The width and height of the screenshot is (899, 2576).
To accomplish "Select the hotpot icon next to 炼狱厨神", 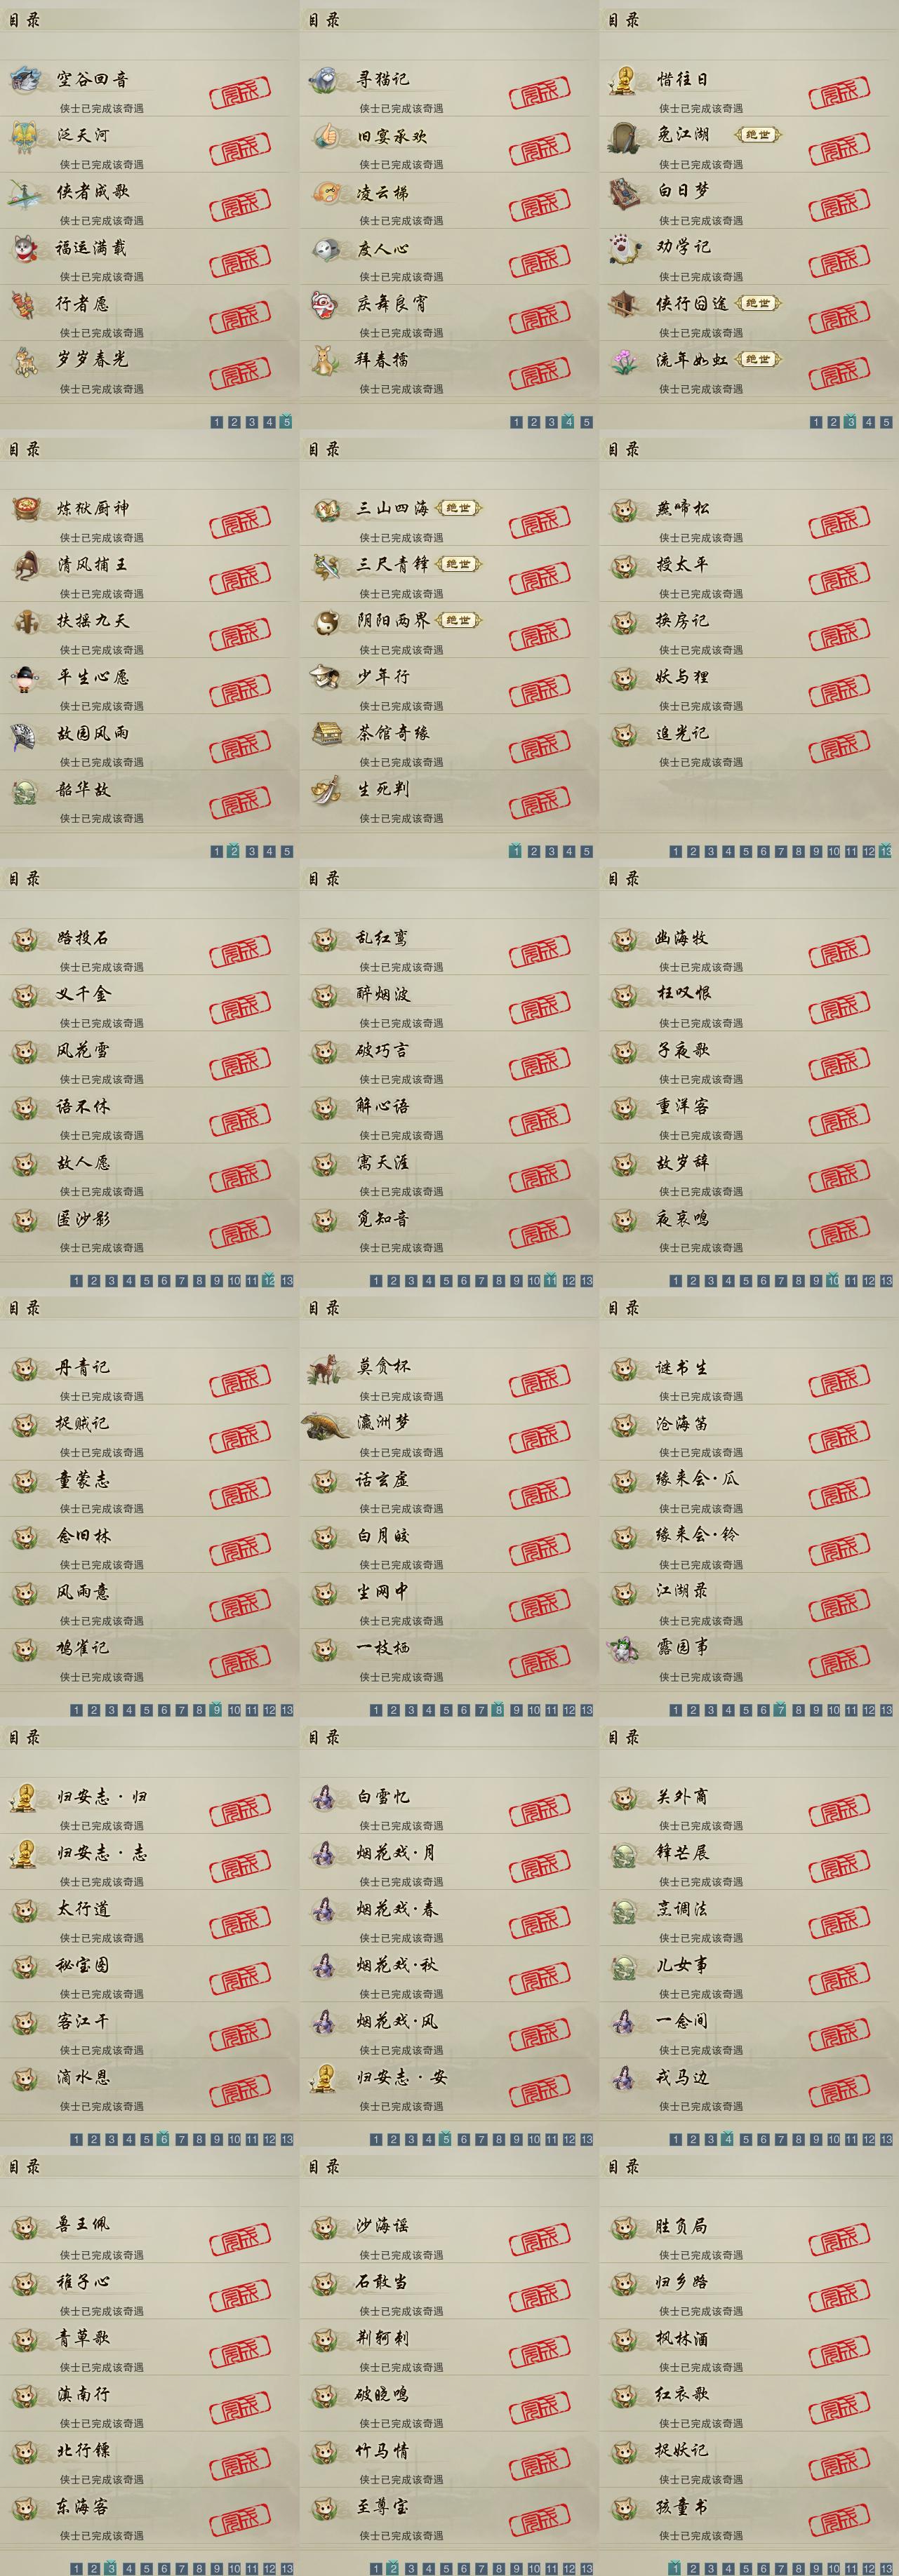I will click(x=26, y=509).
